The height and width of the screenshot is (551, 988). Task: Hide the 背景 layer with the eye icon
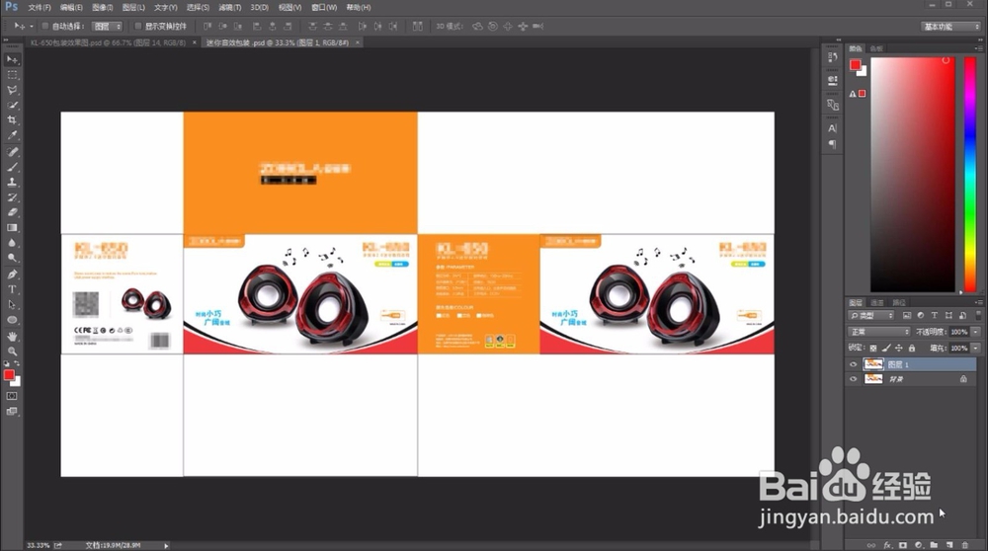[854, 379]
